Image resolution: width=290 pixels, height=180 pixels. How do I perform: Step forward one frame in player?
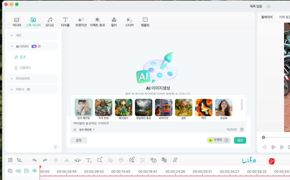tap(273, 147)
